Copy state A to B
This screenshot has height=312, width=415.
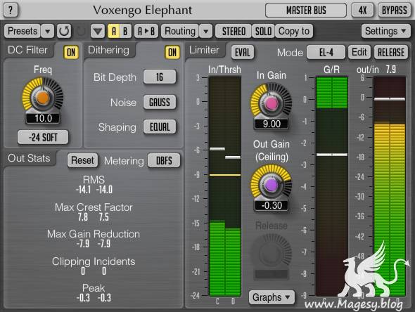(146, 31)
